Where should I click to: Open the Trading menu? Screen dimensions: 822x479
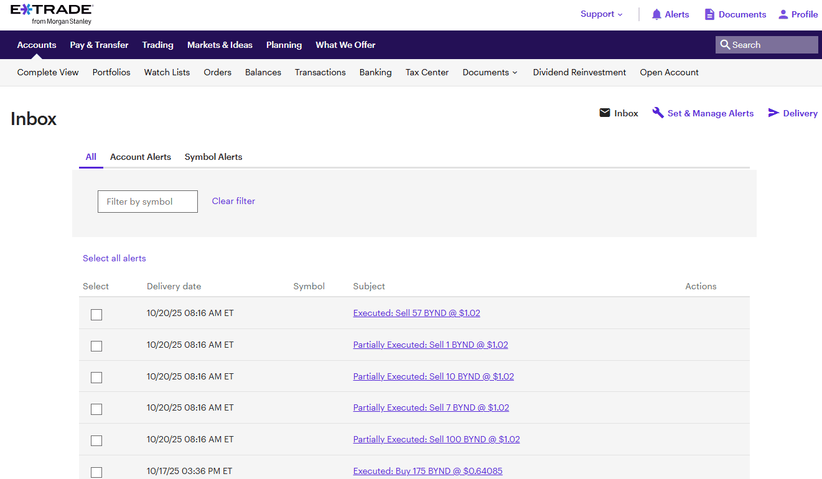[x=157, y=45]
